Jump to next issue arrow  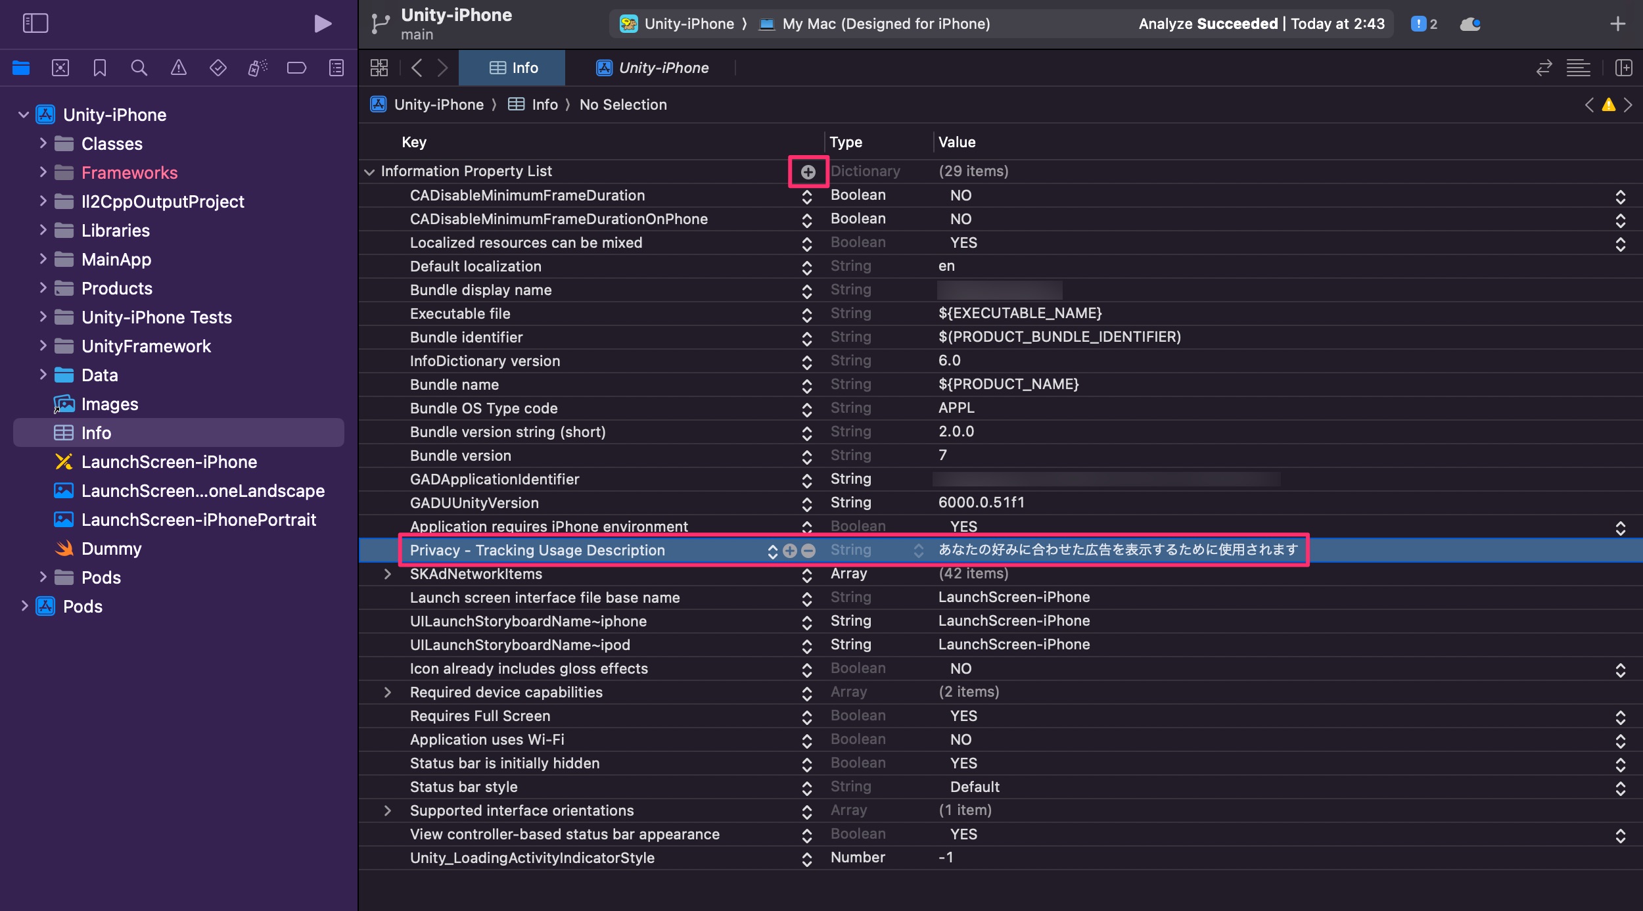click(1628, 105)
